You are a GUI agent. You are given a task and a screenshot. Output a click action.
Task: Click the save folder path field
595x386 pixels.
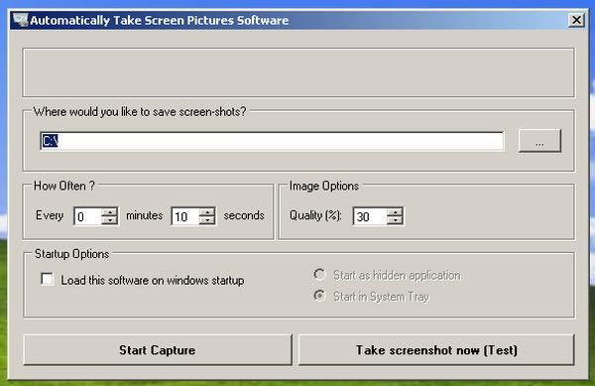click(272, 141)
